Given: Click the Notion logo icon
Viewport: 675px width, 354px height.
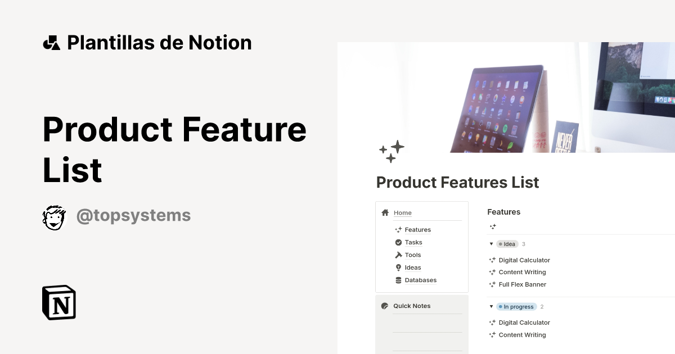Looking at the screenshot, I should (x=59, y=303).
